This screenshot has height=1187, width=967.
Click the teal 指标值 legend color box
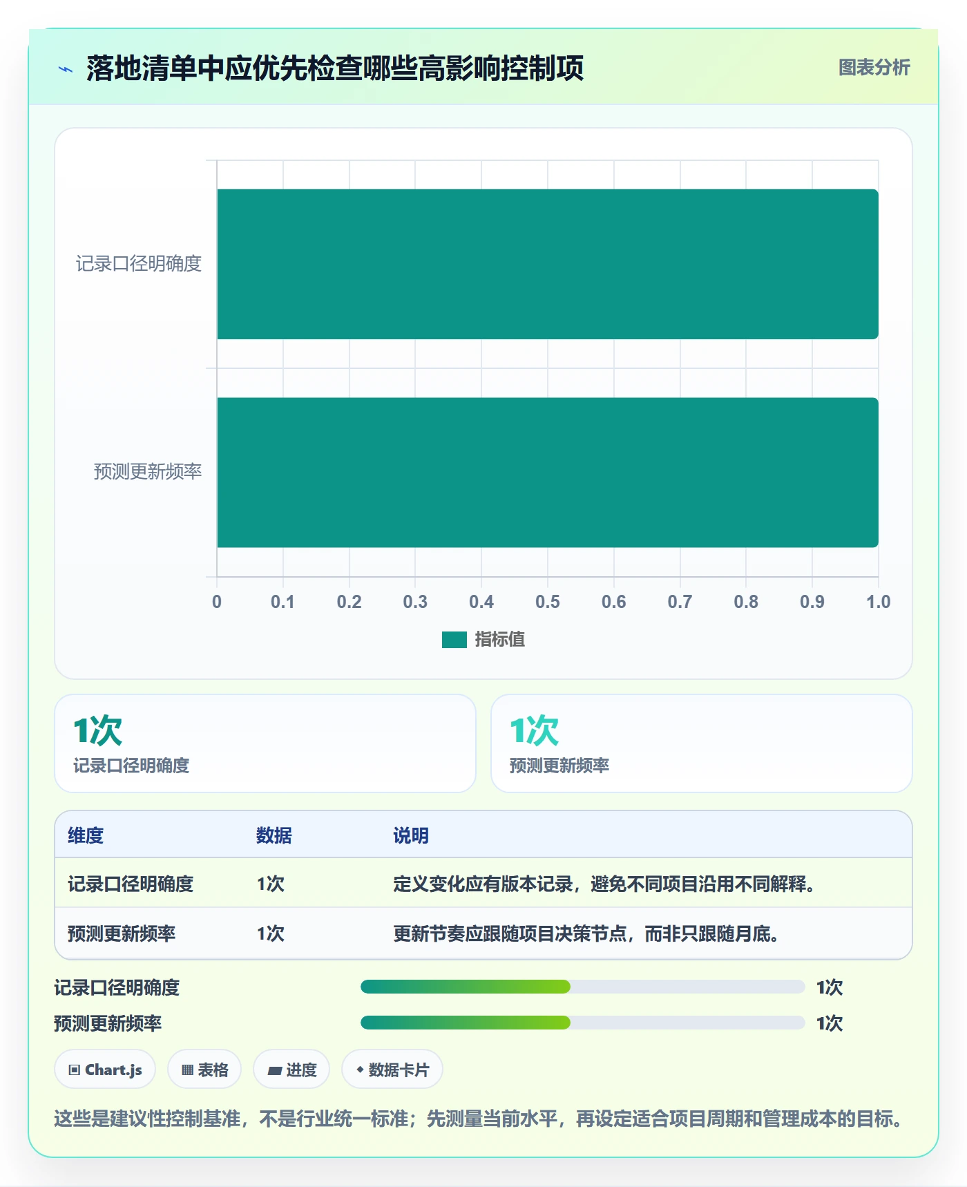click(454, 640)
